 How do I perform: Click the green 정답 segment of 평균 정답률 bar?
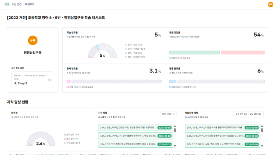194,53
